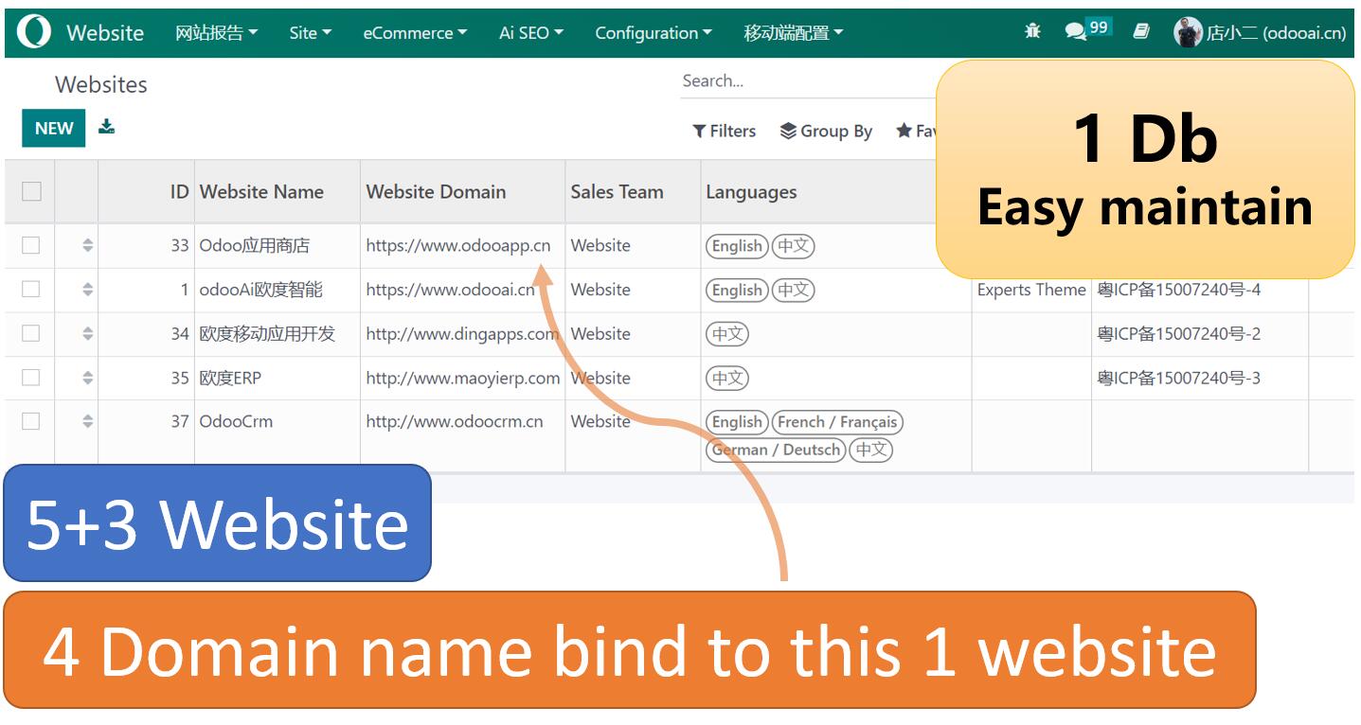
Task: Click the import records download icon
Action: click(107, 127)
